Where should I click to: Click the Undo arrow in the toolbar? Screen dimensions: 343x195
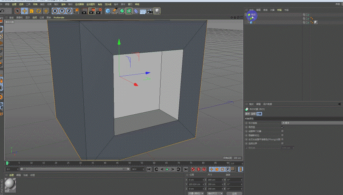coord(2,11)
